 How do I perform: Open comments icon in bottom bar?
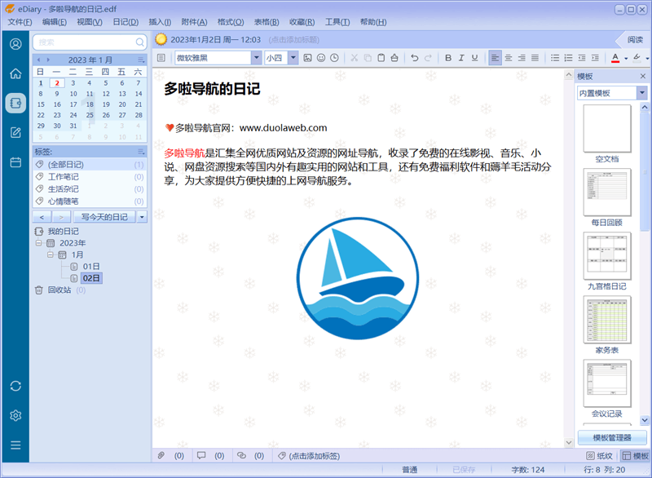(201, 455)
